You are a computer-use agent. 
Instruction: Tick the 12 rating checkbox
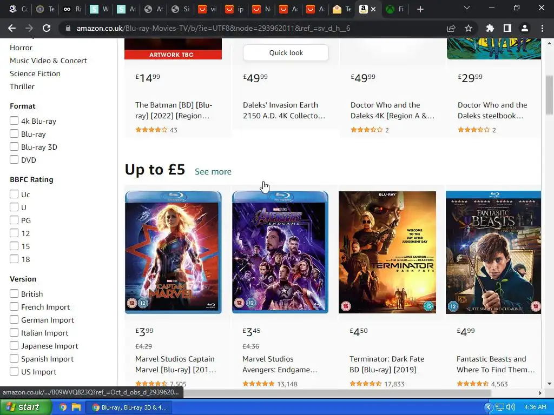pos(14,233)
